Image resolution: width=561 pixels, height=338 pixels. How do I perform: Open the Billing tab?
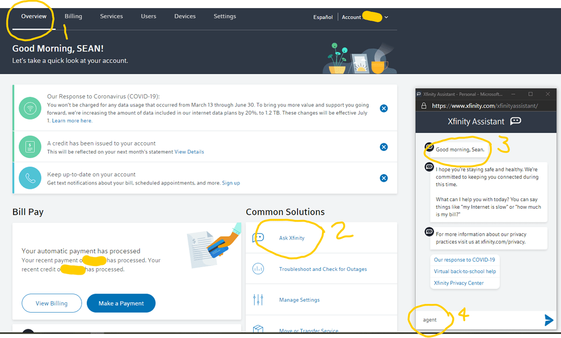pos(73,16)
